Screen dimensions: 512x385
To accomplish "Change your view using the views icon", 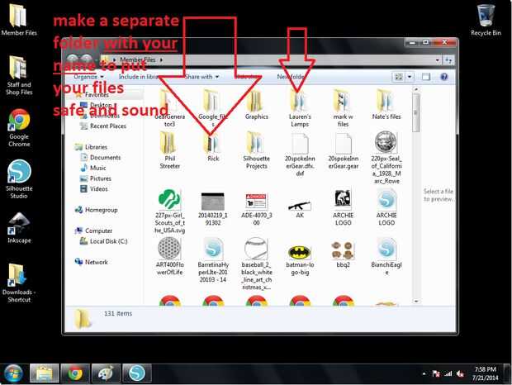I will 399,77.
